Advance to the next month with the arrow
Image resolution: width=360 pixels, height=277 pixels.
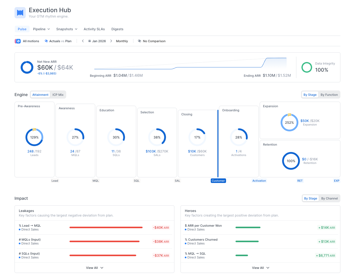point(111,41)
